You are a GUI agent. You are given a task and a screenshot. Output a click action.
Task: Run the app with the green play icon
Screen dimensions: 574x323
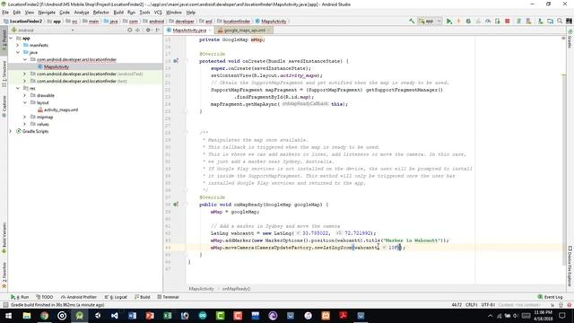coord(449,22)
